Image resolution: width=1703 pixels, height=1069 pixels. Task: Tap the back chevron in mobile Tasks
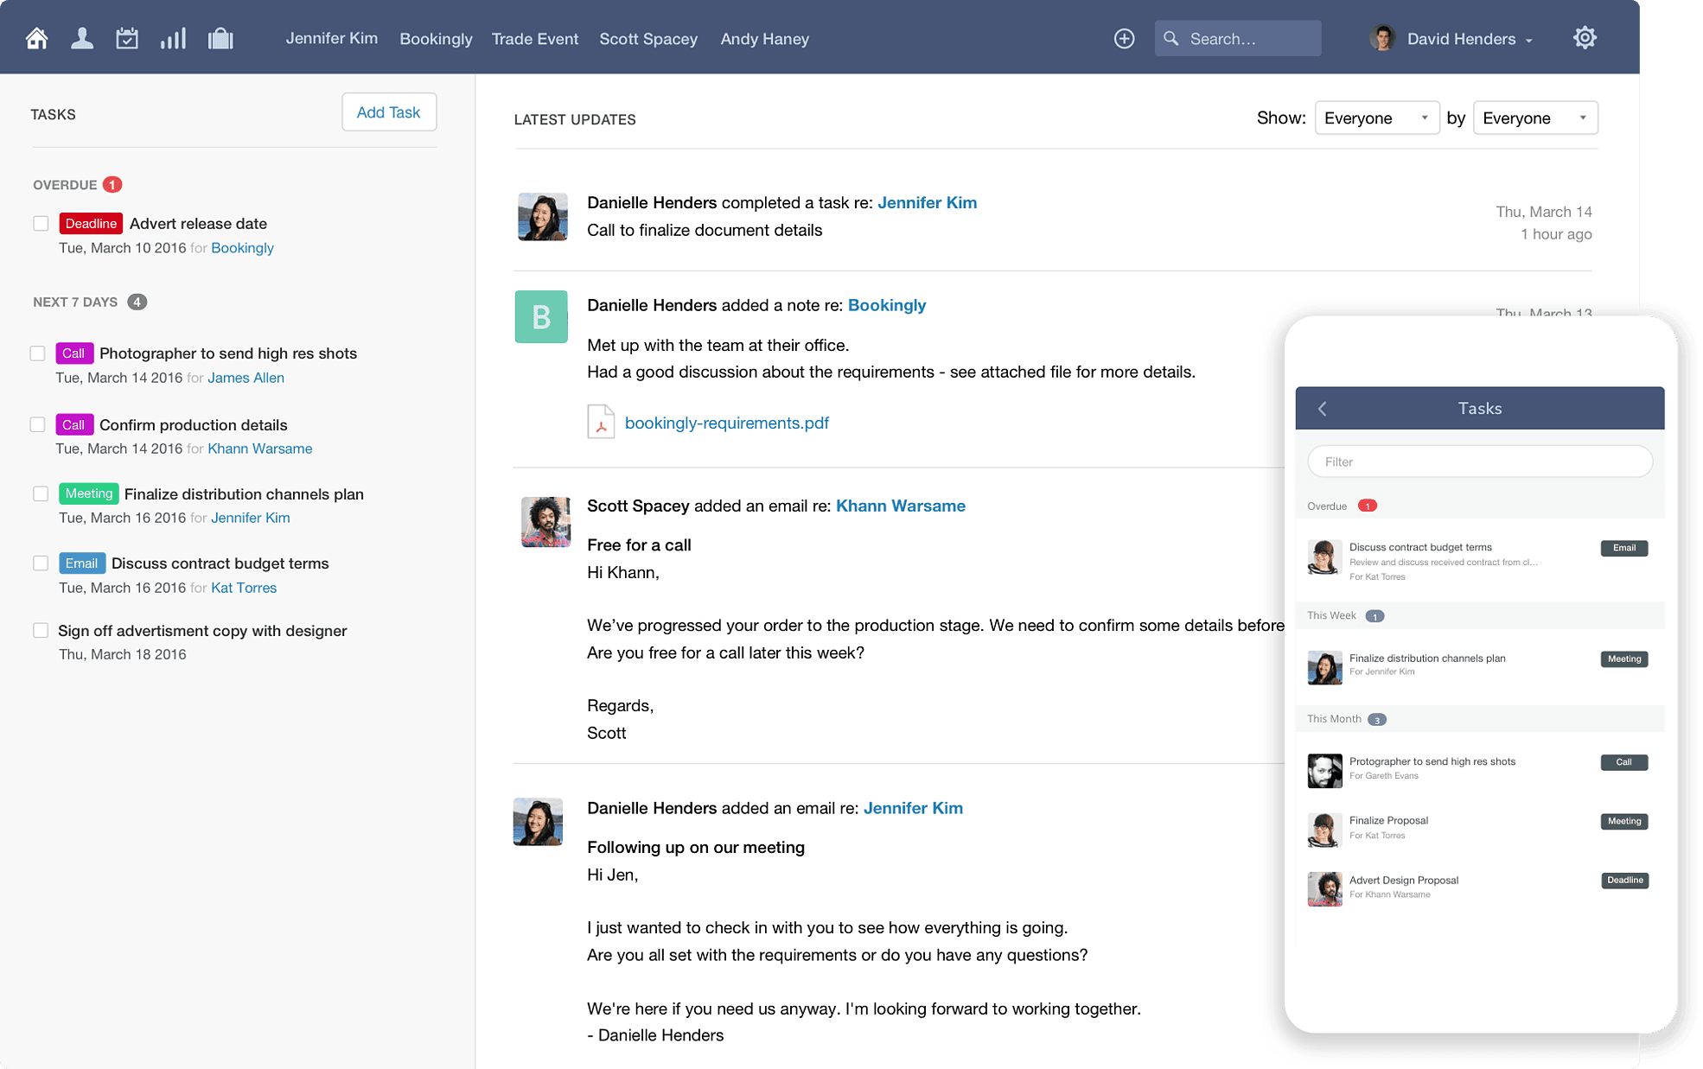tap(1322, 409)
